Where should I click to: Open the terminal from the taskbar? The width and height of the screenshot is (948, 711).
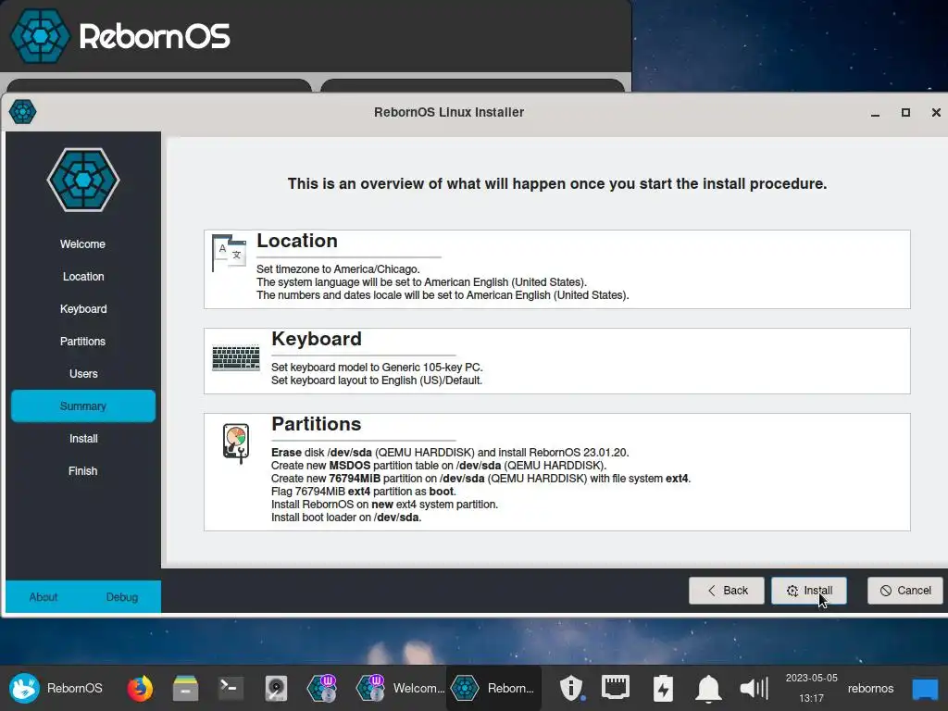pyautogui.click(x=231, y=688)
